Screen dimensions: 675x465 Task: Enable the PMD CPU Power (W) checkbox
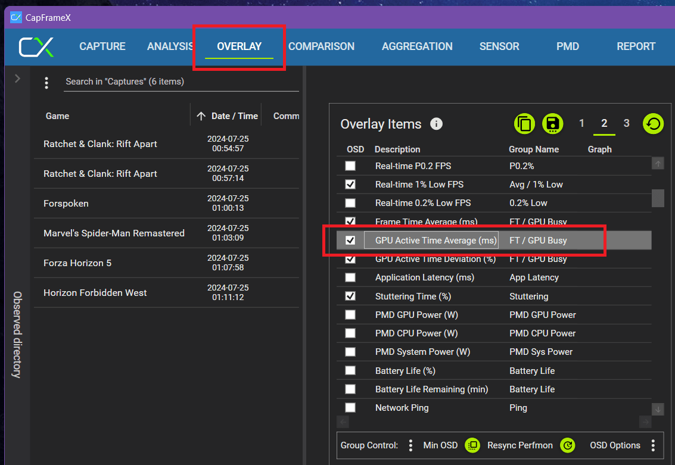(x=350, y=333)
